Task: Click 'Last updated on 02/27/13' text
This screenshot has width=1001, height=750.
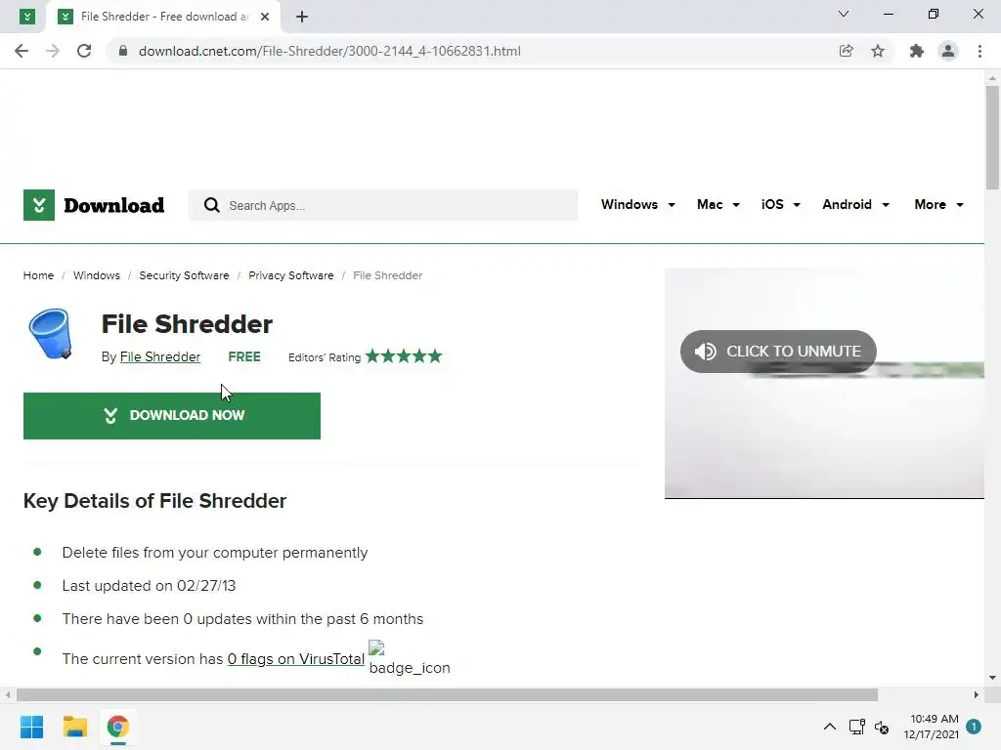Action: tap(149, 586)
